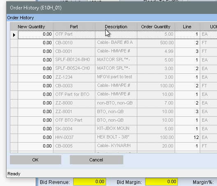Select 'MFG'd part to test' description
The width and height of the screenshot is (217, 186).
[x=116, y=78]
